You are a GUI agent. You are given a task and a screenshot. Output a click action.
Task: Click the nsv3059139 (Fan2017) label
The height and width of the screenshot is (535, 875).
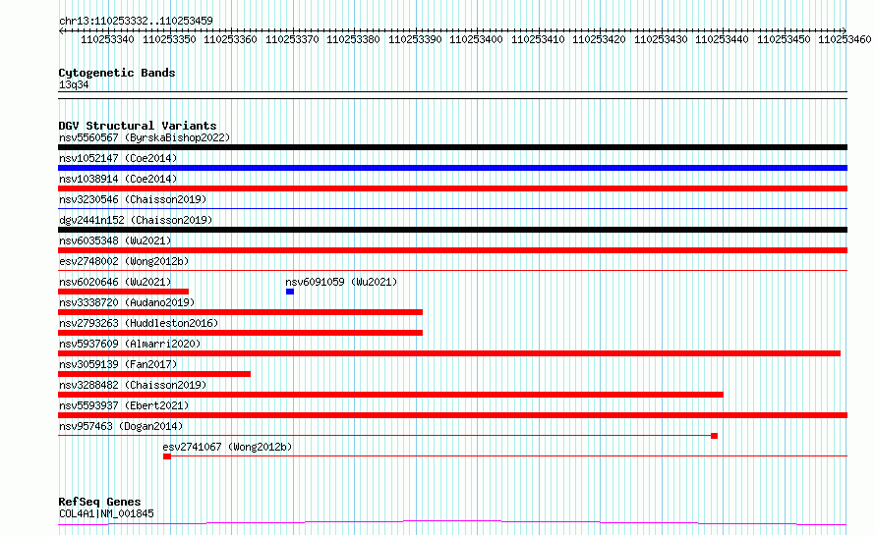coord(118,364)
